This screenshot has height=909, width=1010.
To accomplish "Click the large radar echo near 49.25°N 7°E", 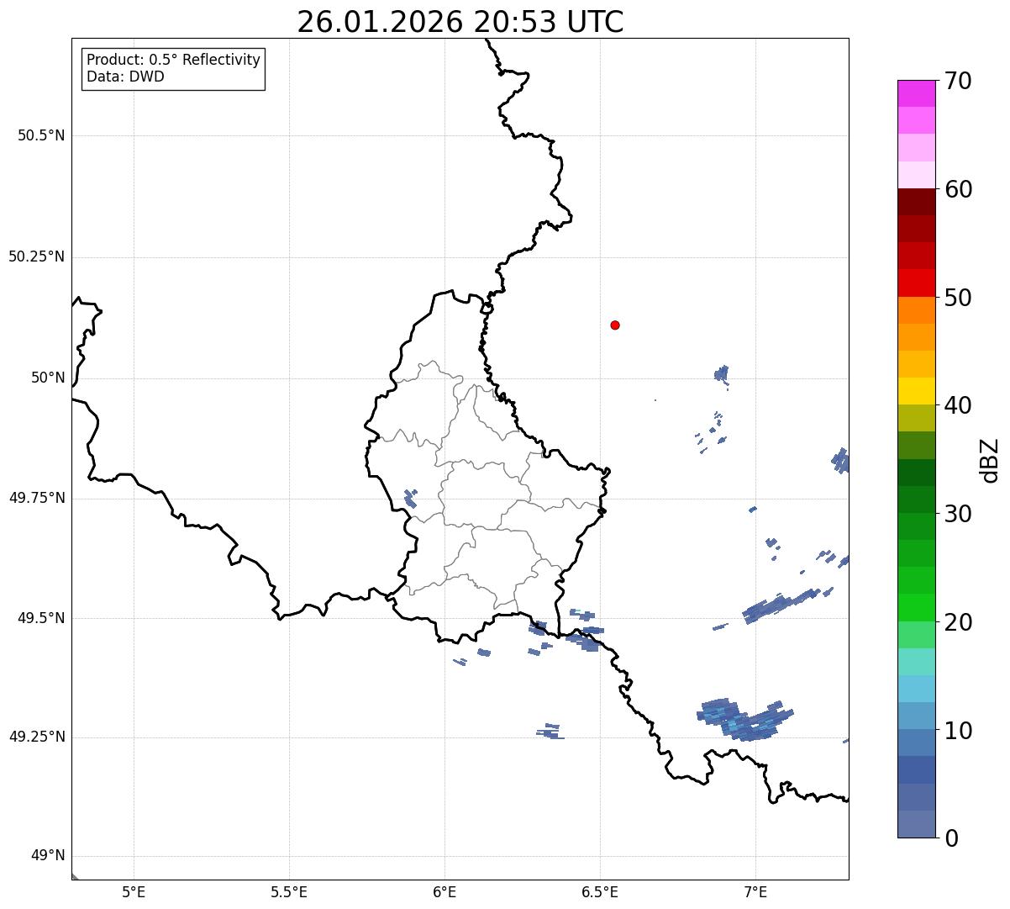I will coord(744,720).
